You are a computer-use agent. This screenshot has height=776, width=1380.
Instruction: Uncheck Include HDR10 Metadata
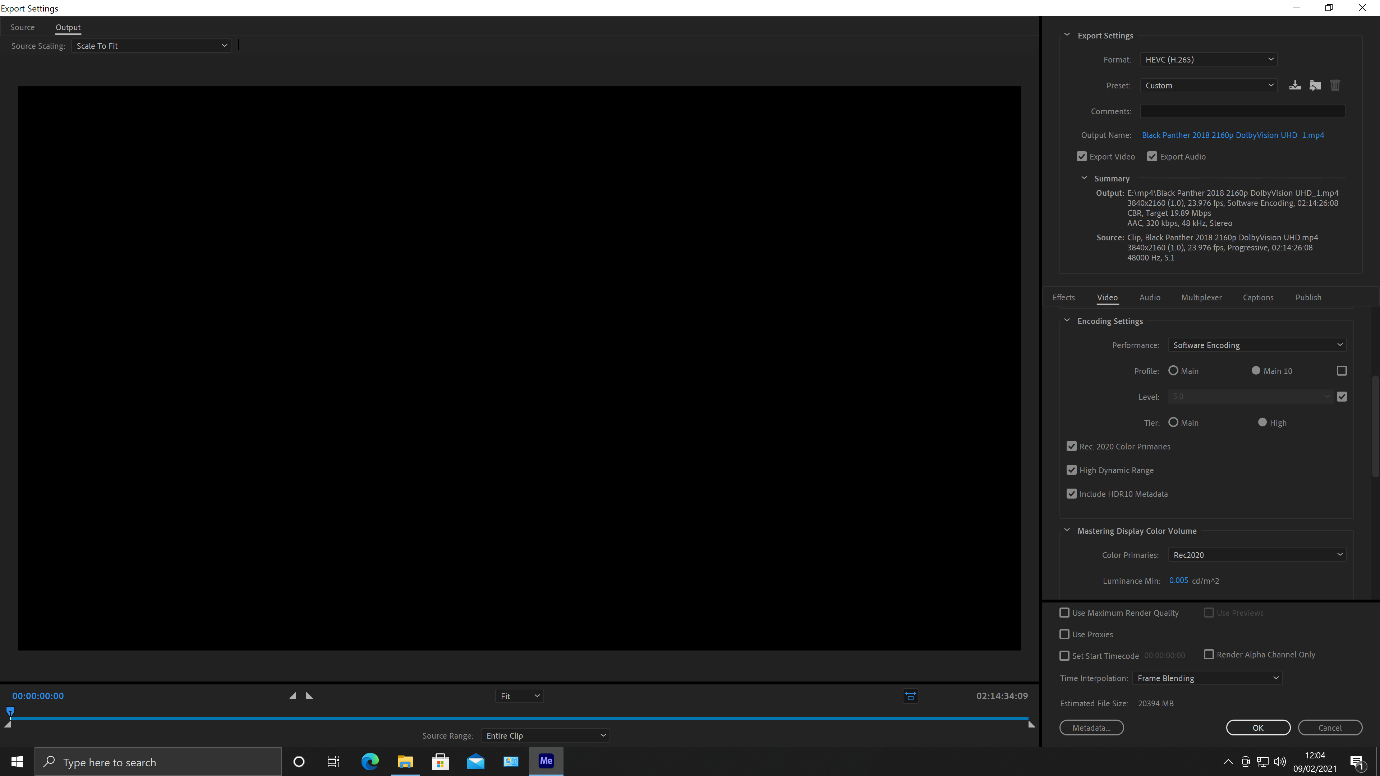(x=1071, y=493)
